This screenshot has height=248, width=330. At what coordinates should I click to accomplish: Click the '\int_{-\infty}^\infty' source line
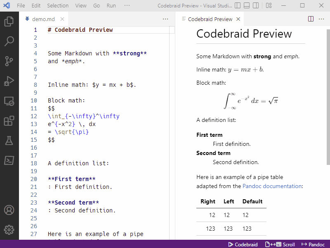click(x=84, y=116)
